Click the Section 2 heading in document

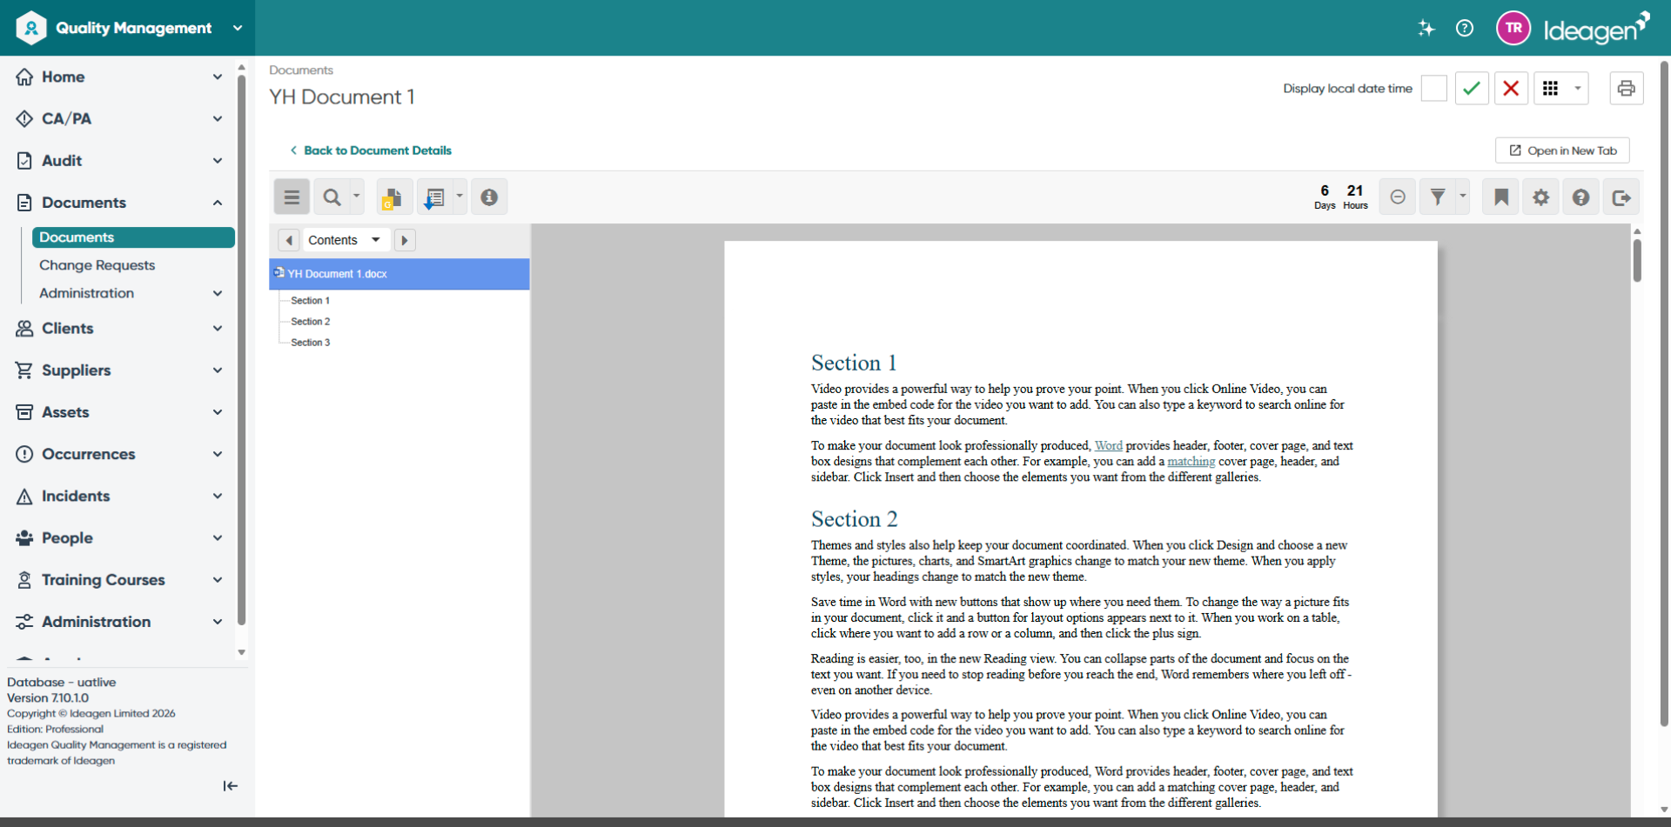[x=854, y=519]
